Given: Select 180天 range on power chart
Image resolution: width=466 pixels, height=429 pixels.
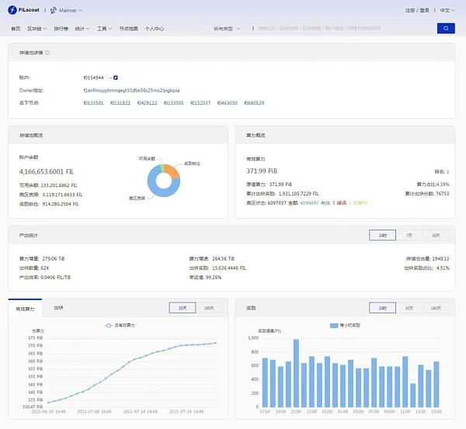Looking at the screenshot, I should [209, 308].
